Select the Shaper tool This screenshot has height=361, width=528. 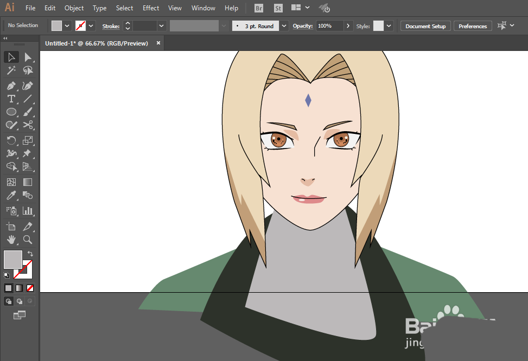11,125
